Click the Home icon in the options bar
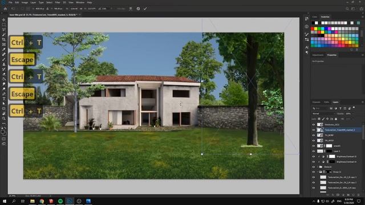This screenshot has width=365, height=205. pyautogui.click(x=5, y=9)
